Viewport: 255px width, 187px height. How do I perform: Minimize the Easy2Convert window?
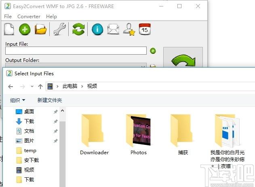(161, 6)
